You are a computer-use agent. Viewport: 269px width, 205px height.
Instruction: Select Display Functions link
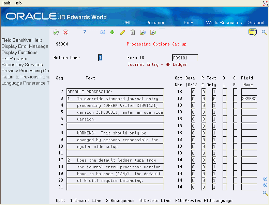pos(19,53)
